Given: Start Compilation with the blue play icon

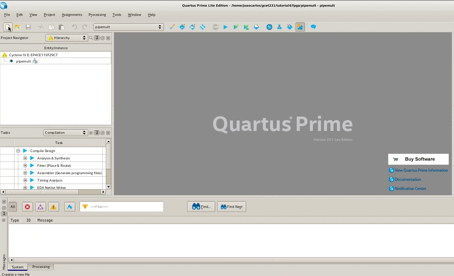Looking at the screenshot, I should (226, 27).
